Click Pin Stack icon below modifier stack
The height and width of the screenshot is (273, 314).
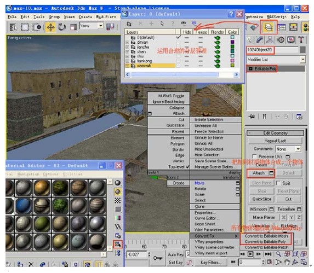point(252,117)
